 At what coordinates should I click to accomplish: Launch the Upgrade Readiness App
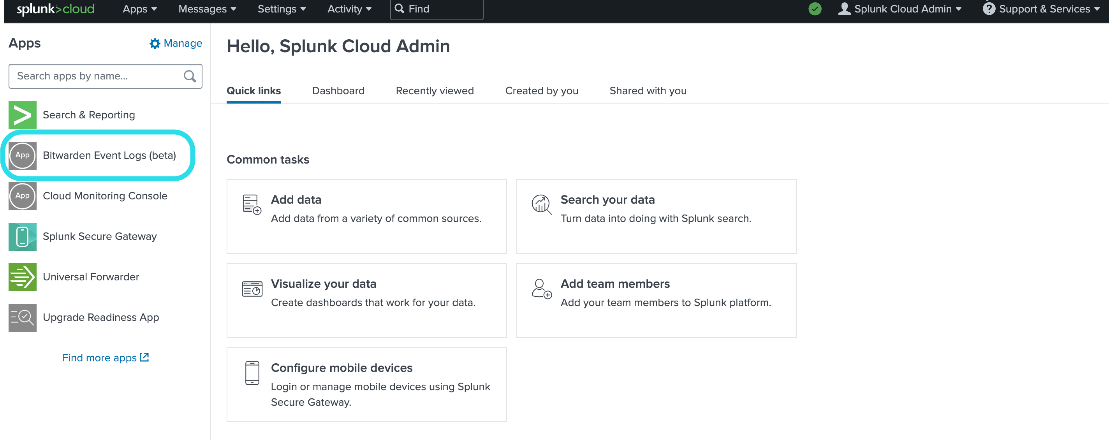click(x=100, y=317)
